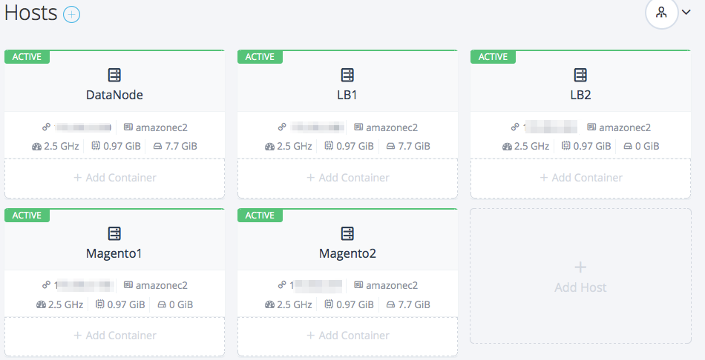The width and height of the screenshot is (705, 360).
Task: Click the amazonec2 driver label on Magento1
Action: click(x=161, y=285)
